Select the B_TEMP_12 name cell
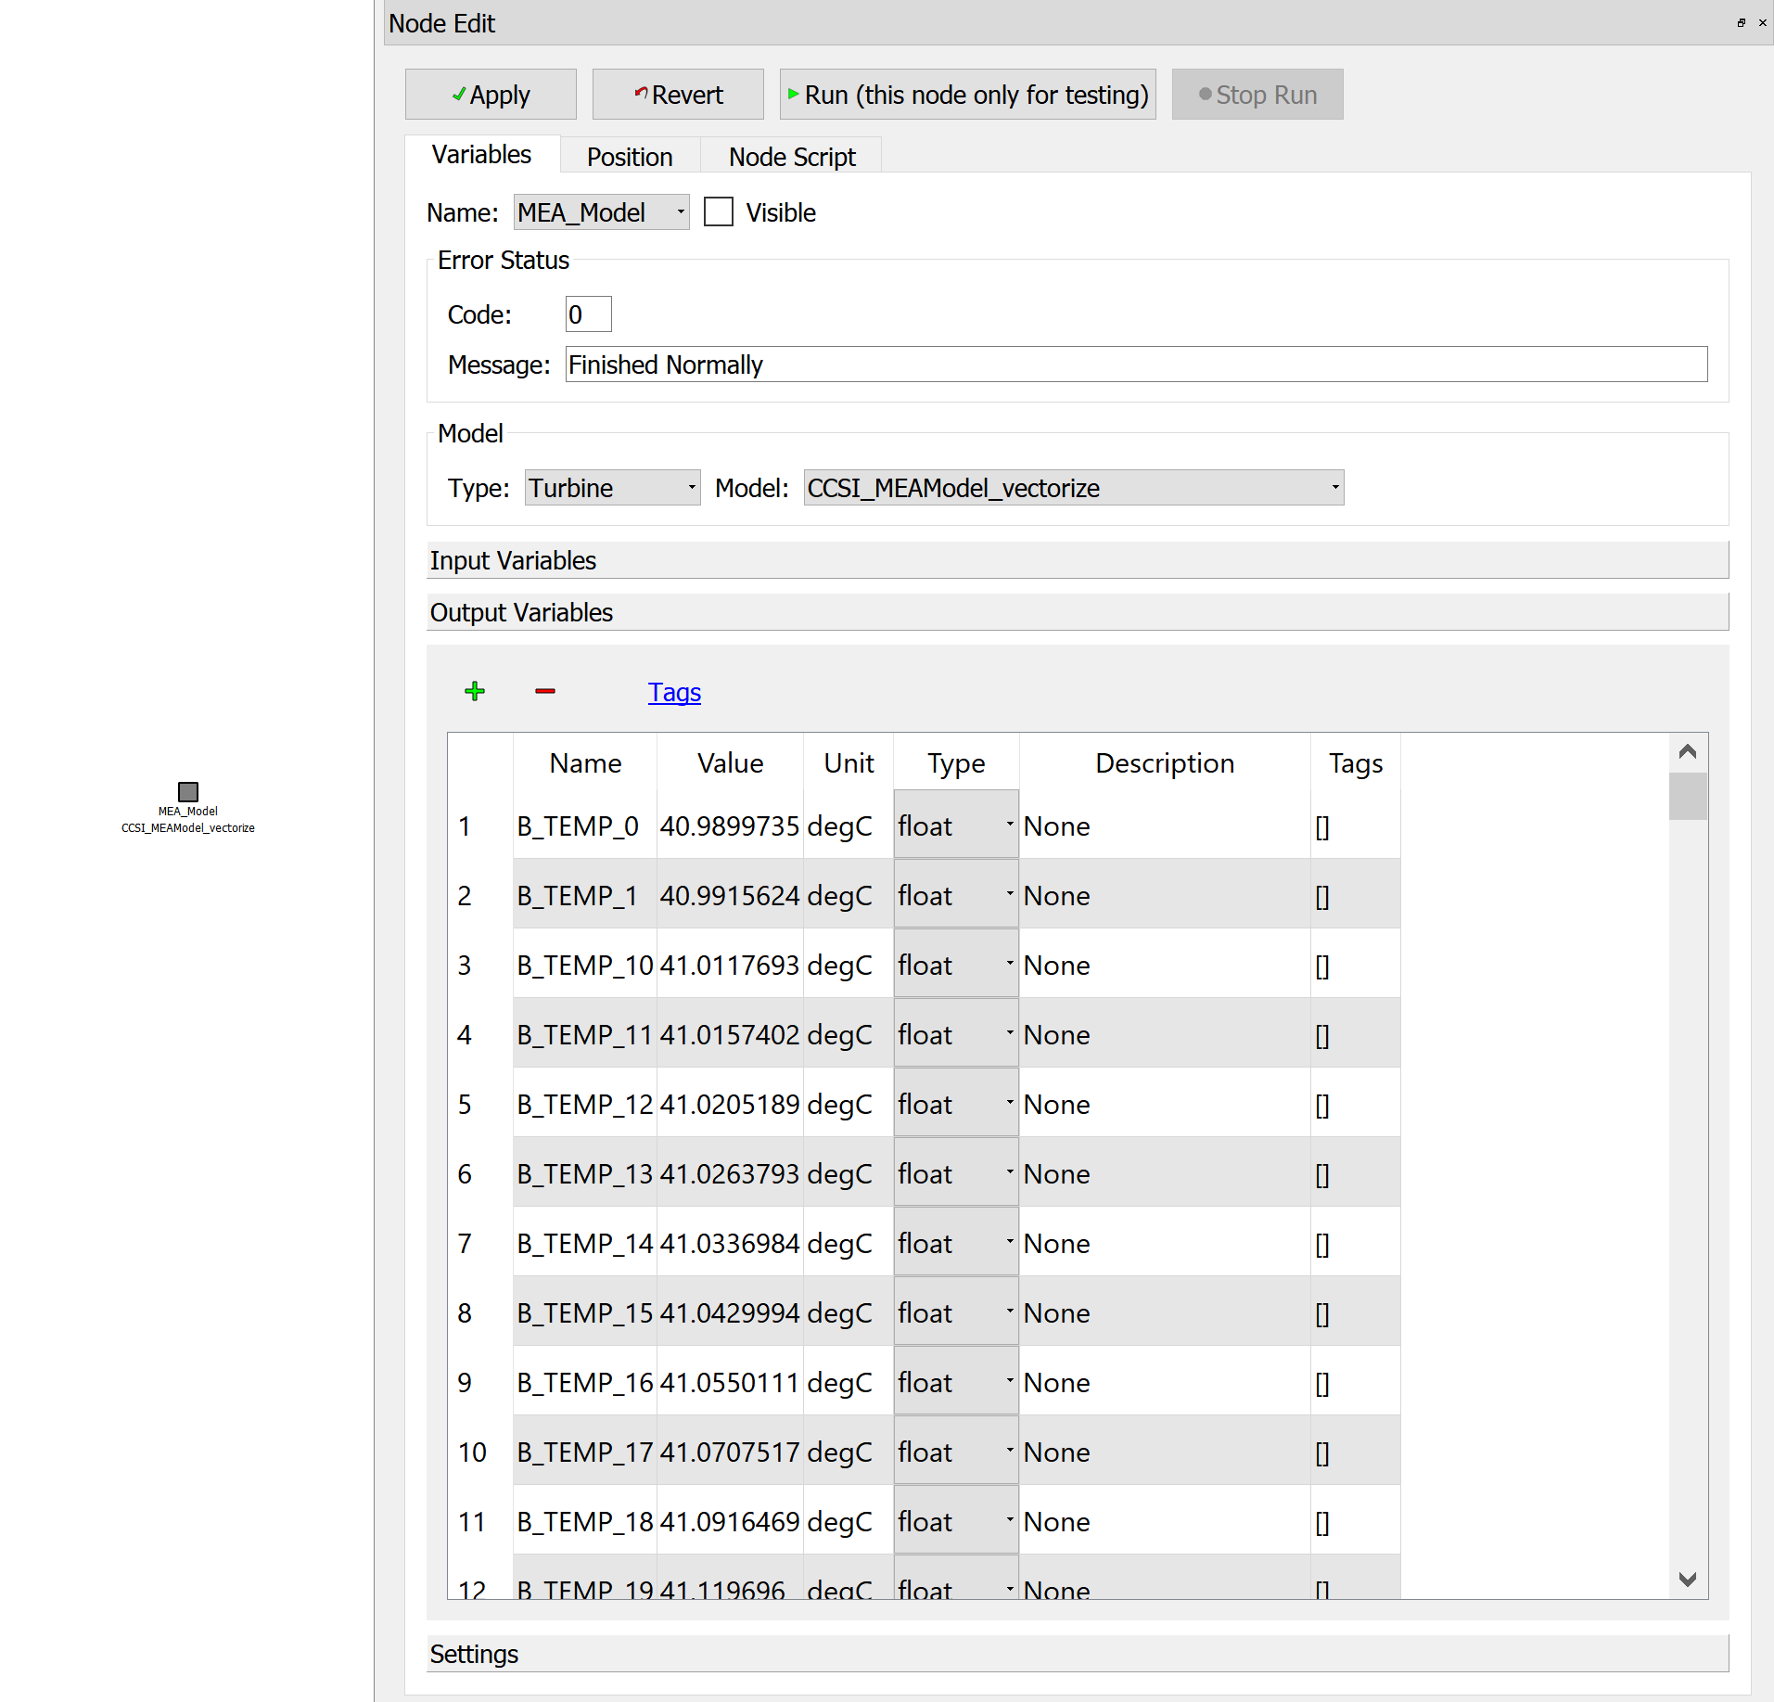Screen dimensions: 1774x1702 click(585, 1103)
